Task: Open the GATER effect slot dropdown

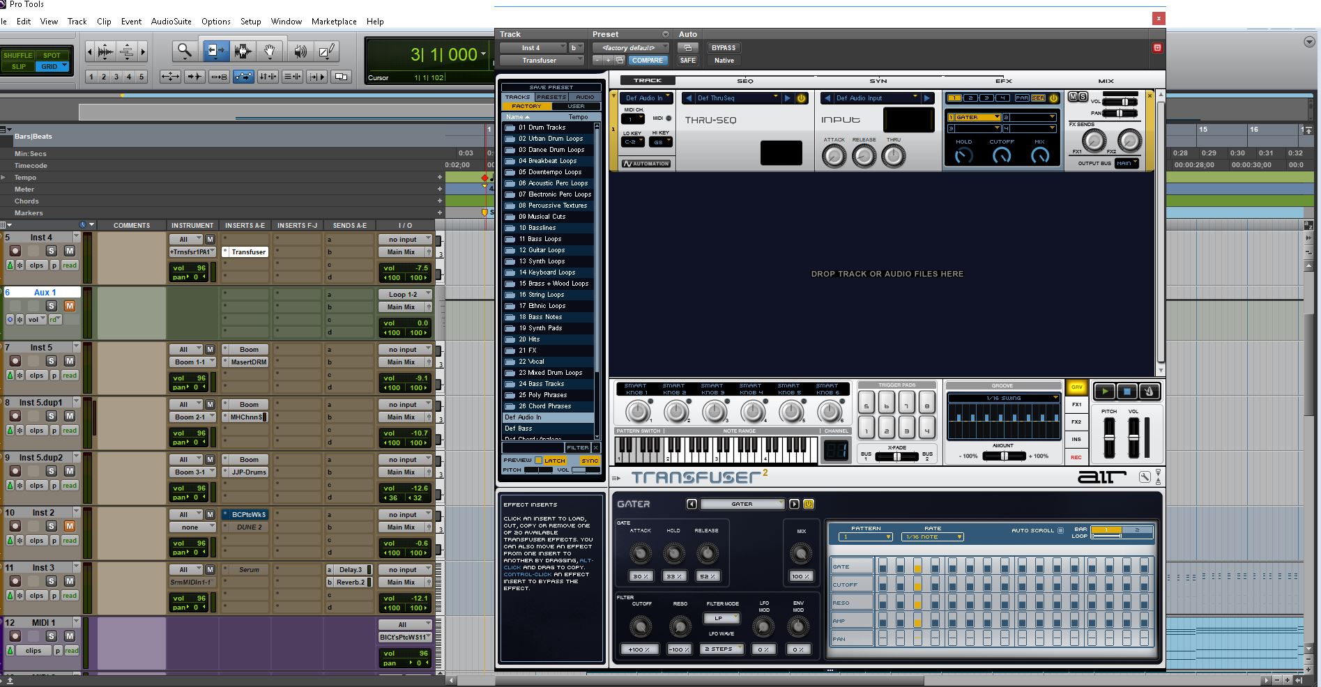Action: coord(974,117)
